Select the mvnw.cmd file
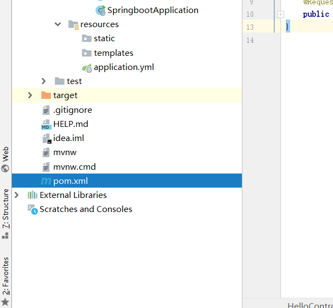The width and height of the screenshot is (333, 308). pyautogui.click(x=74, y=167)
